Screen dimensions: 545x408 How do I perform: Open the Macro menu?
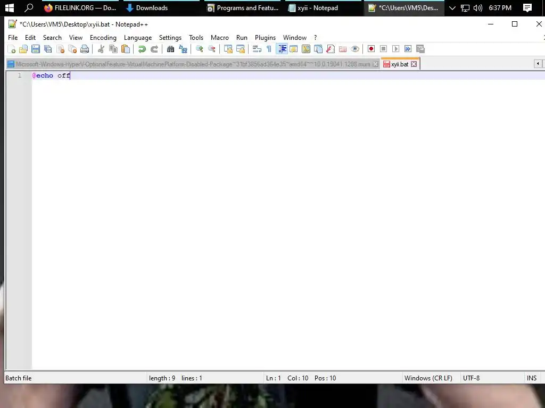tap(220, 38)
